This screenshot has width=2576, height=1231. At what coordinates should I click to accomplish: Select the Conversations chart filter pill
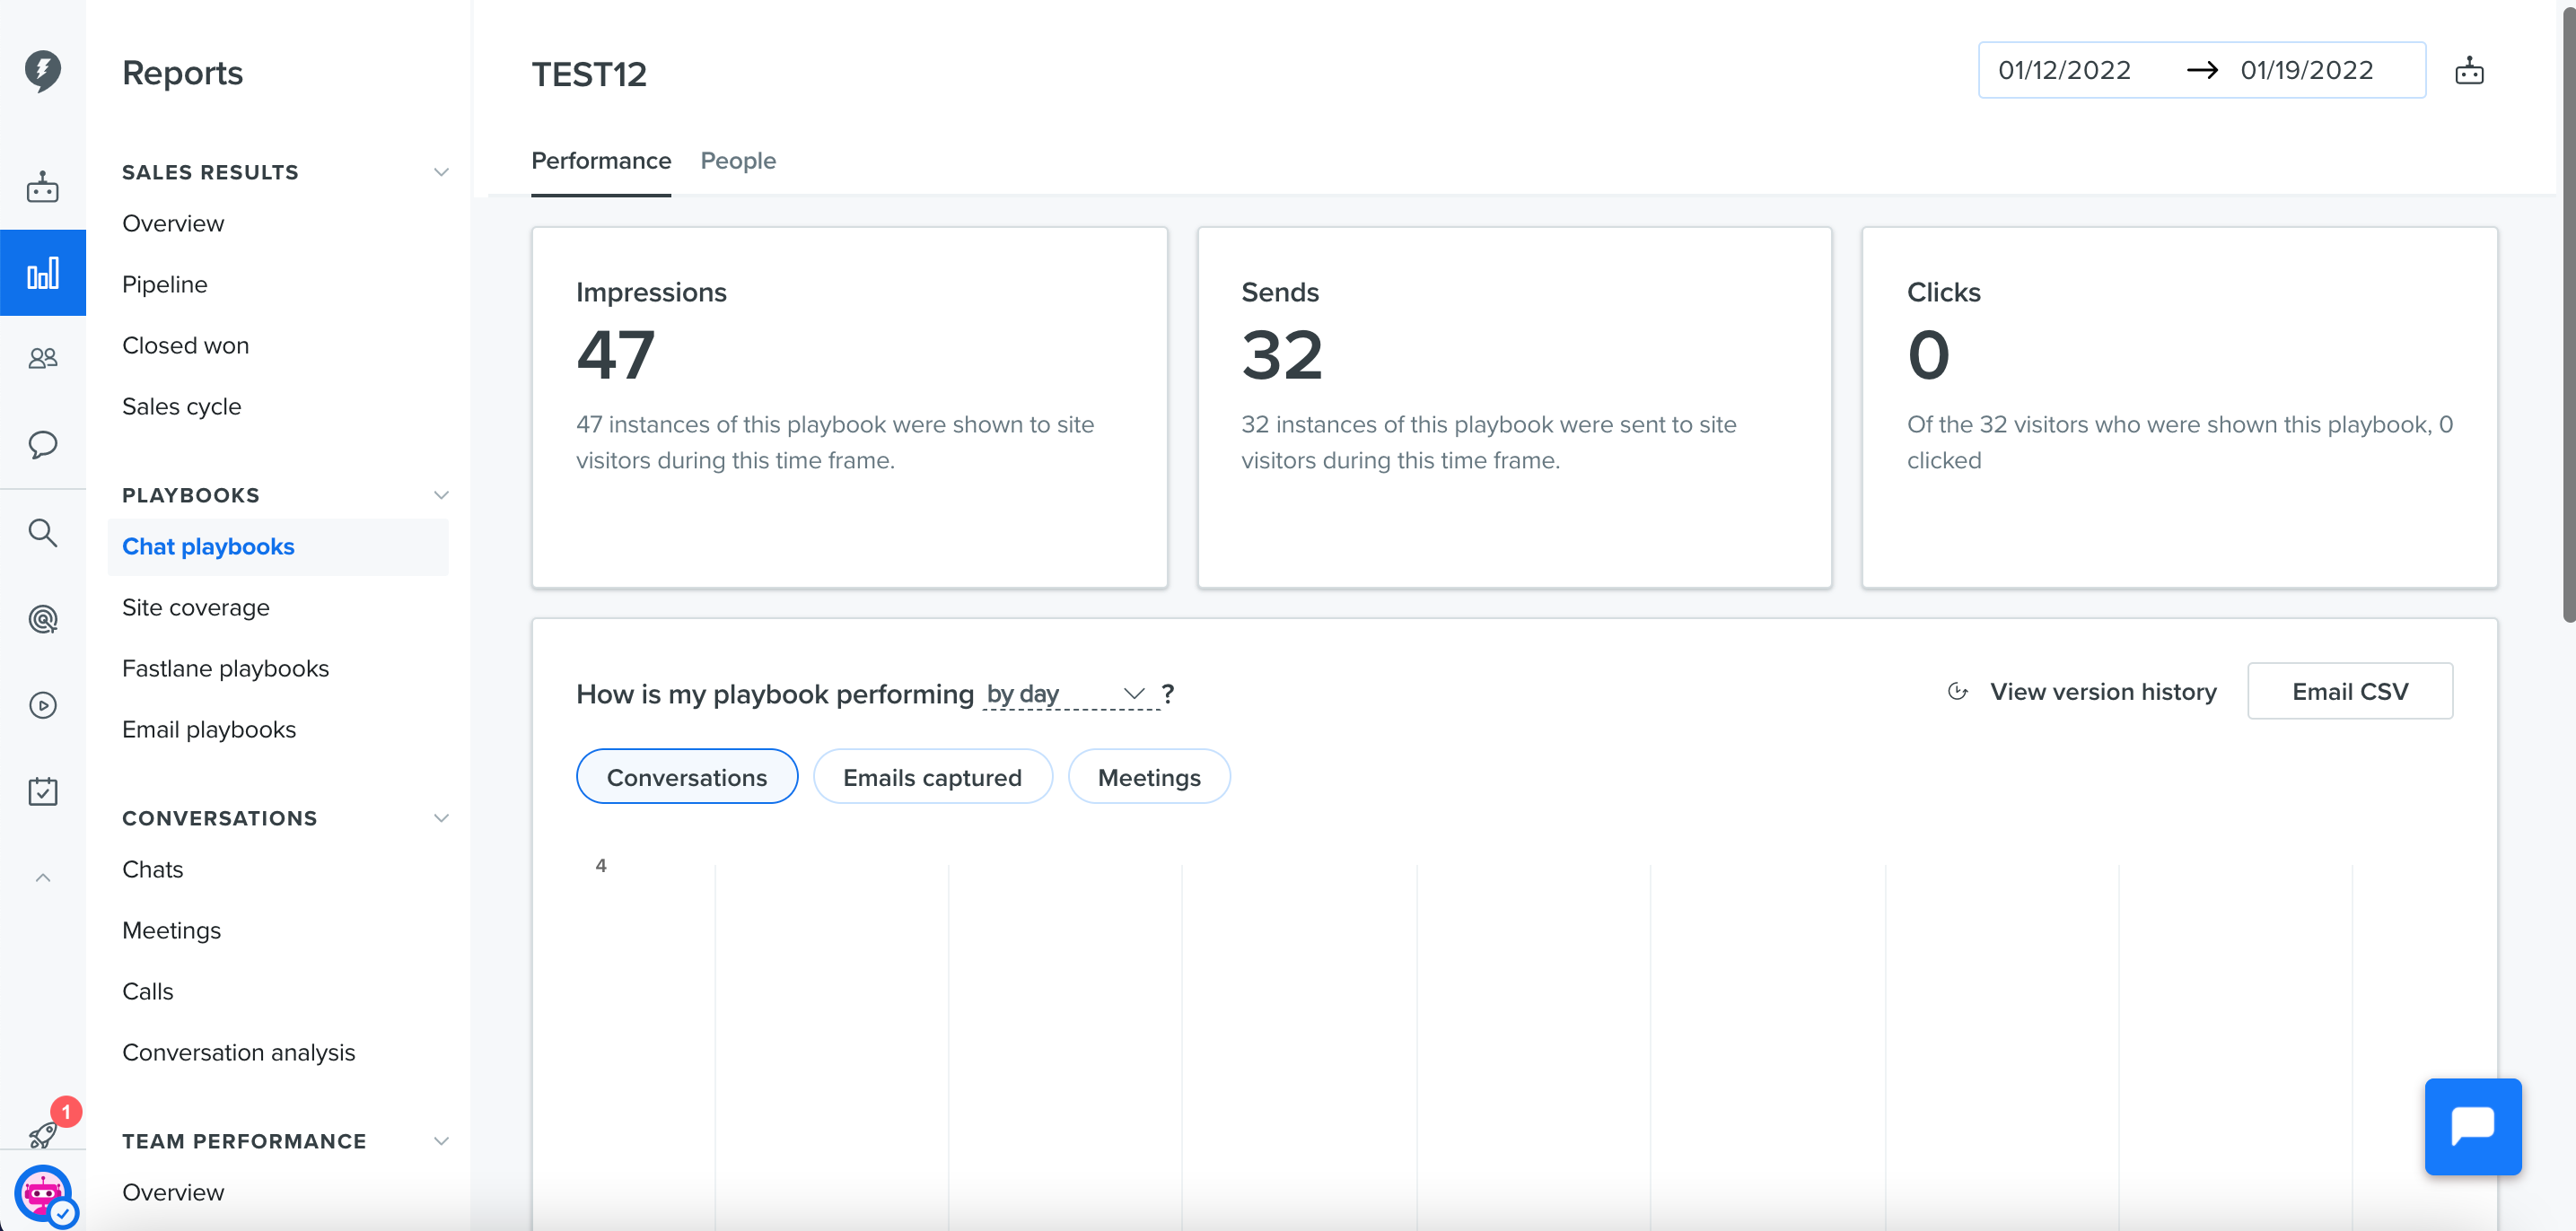[x=687, y=777]
